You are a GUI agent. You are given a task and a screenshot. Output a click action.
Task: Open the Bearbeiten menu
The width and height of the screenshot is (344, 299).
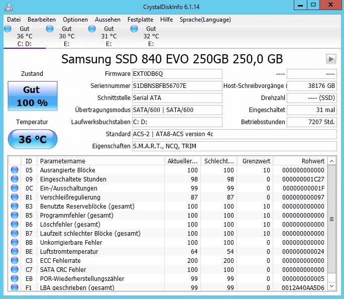coord(42,20)
